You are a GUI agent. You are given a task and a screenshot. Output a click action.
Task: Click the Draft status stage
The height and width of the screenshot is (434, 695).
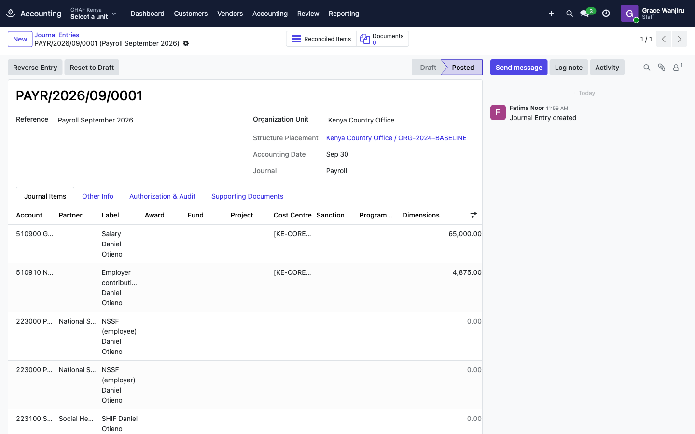point(428,68)
